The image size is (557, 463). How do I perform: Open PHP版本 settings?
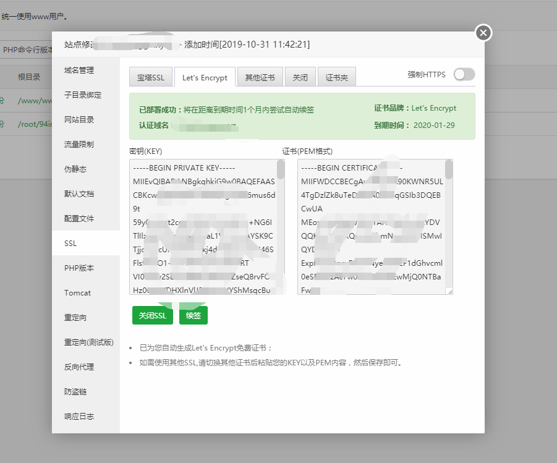[85, 268]
